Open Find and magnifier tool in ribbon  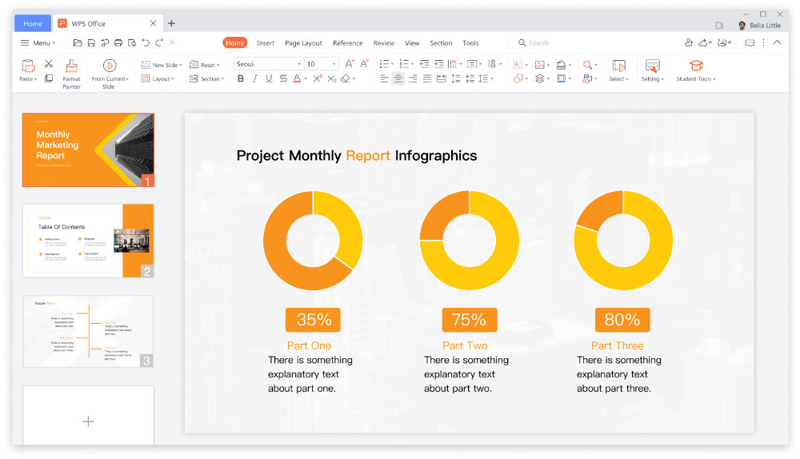tap(588, 64)
